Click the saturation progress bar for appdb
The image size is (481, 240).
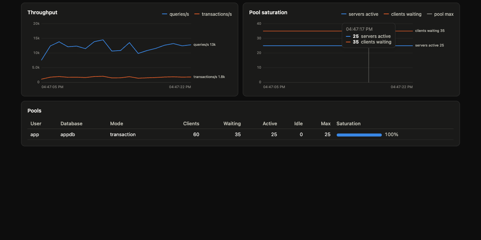click(x=359, y=135)
